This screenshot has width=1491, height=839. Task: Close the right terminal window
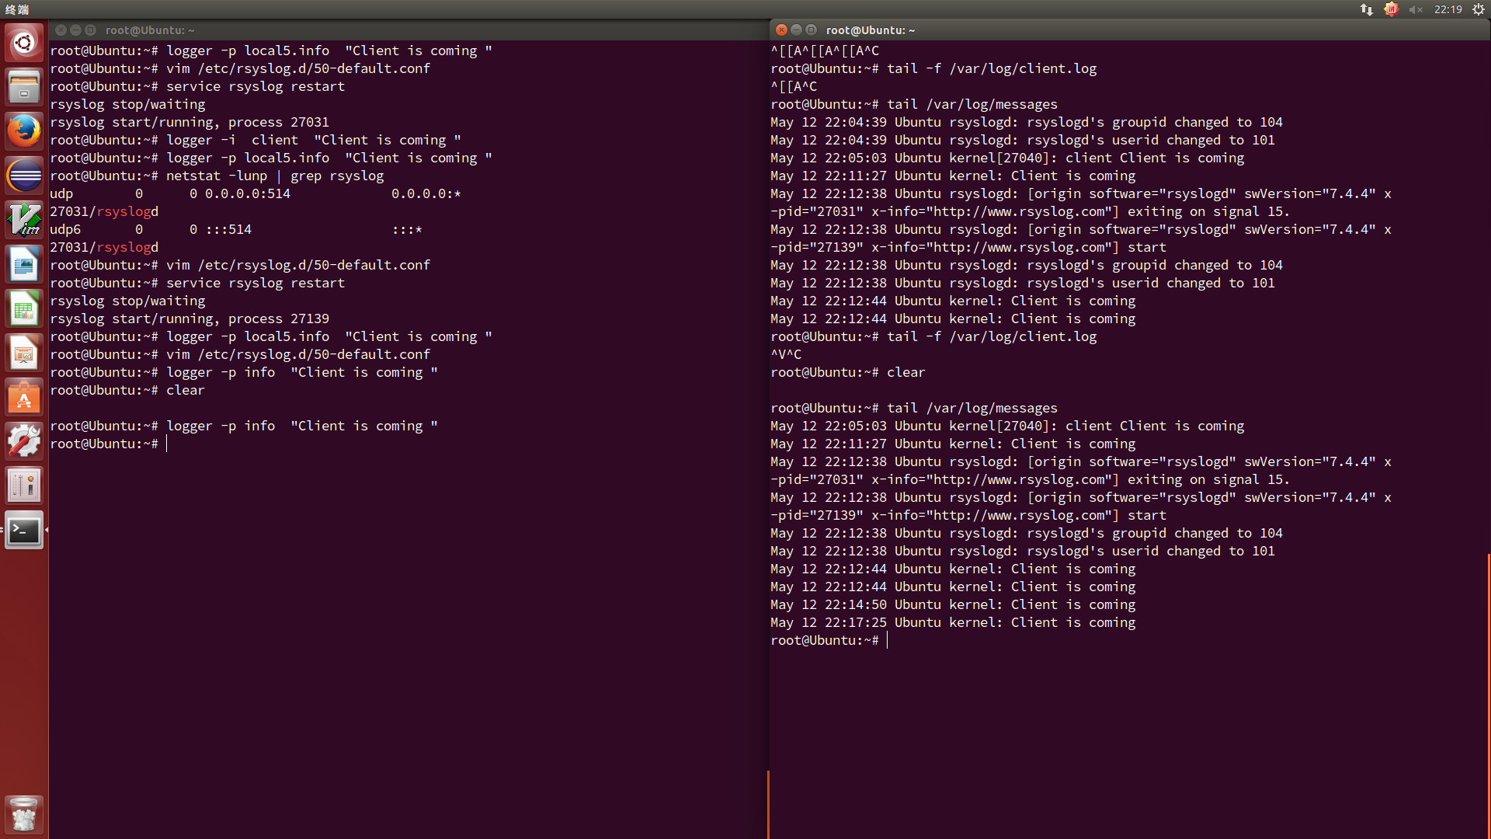click(782, 30)
